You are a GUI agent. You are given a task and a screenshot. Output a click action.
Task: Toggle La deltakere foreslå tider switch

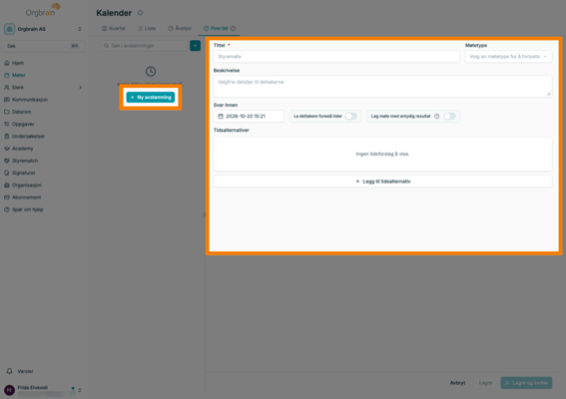[x=350, y=116]
